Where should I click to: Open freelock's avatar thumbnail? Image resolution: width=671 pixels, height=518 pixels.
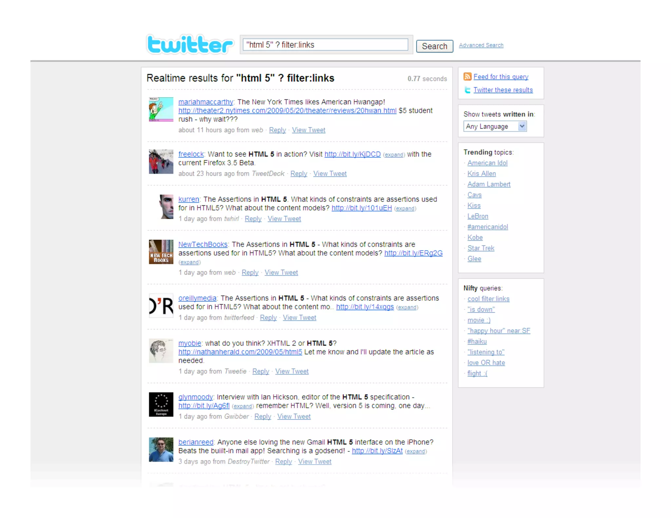(x=161, y=161)
